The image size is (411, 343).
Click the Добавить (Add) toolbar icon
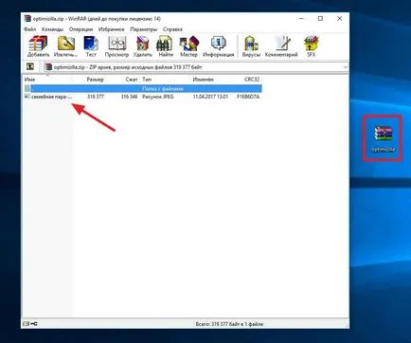pyautogui.click(x=38, y=46)
